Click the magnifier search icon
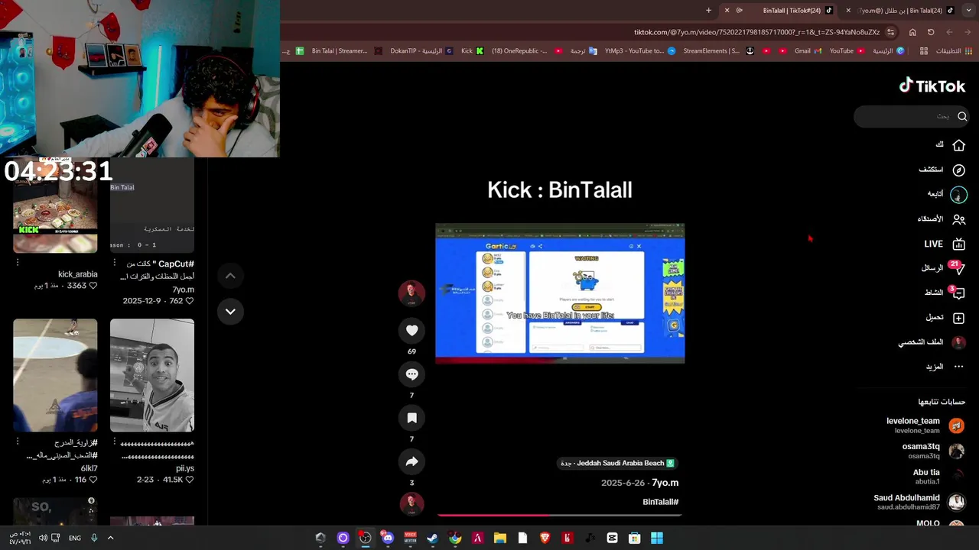 [x=962, y=116]
